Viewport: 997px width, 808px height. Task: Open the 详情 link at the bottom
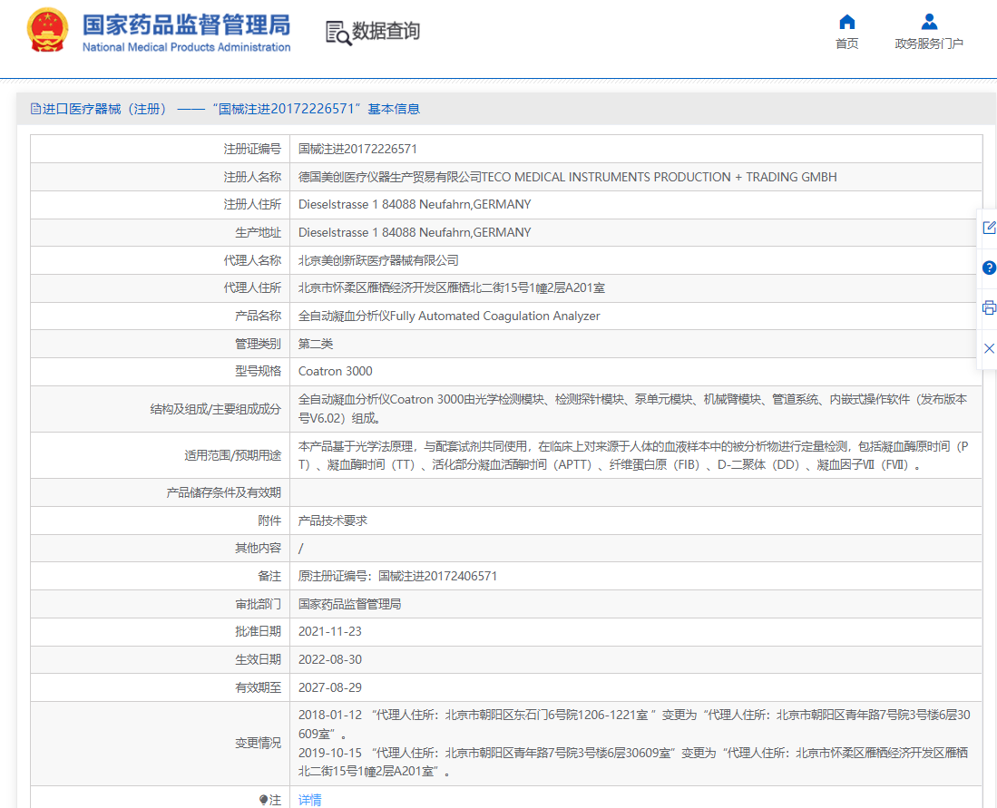coord(309,800)
